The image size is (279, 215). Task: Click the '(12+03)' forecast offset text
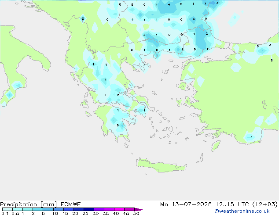pyautogui.click(x=265, y=204)
